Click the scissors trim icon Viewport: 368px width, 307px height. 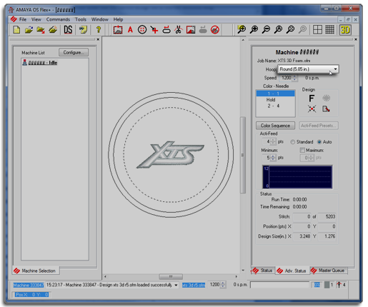[179, 30]
